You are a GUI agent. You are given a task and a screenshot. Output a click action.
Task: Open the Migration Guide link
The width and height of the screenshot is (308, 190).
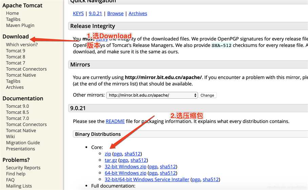point(23,143)
